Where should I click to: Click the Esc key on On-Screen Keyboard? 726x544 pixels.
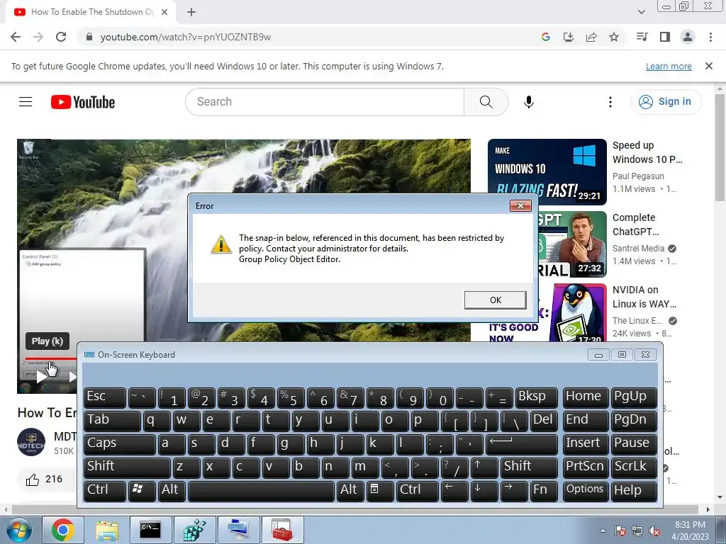pos(105,397)
